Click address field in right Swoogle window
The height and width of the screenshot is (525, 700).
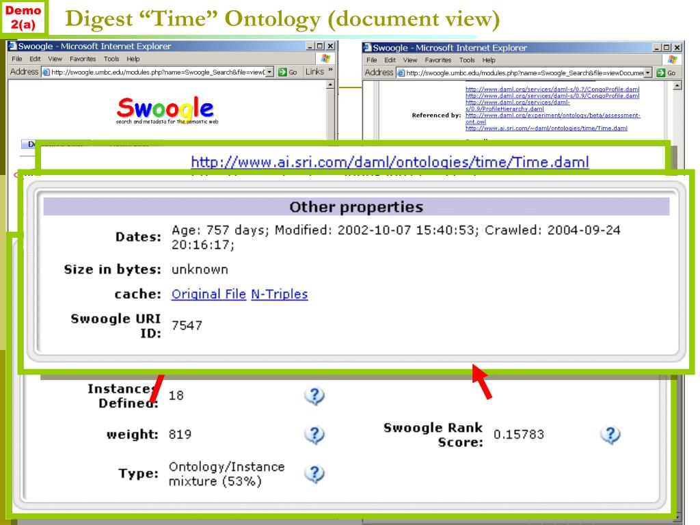coord(524,72)
